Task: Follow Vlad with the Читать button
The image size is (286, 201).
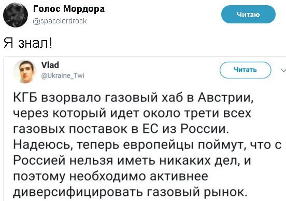Action: 245,70
